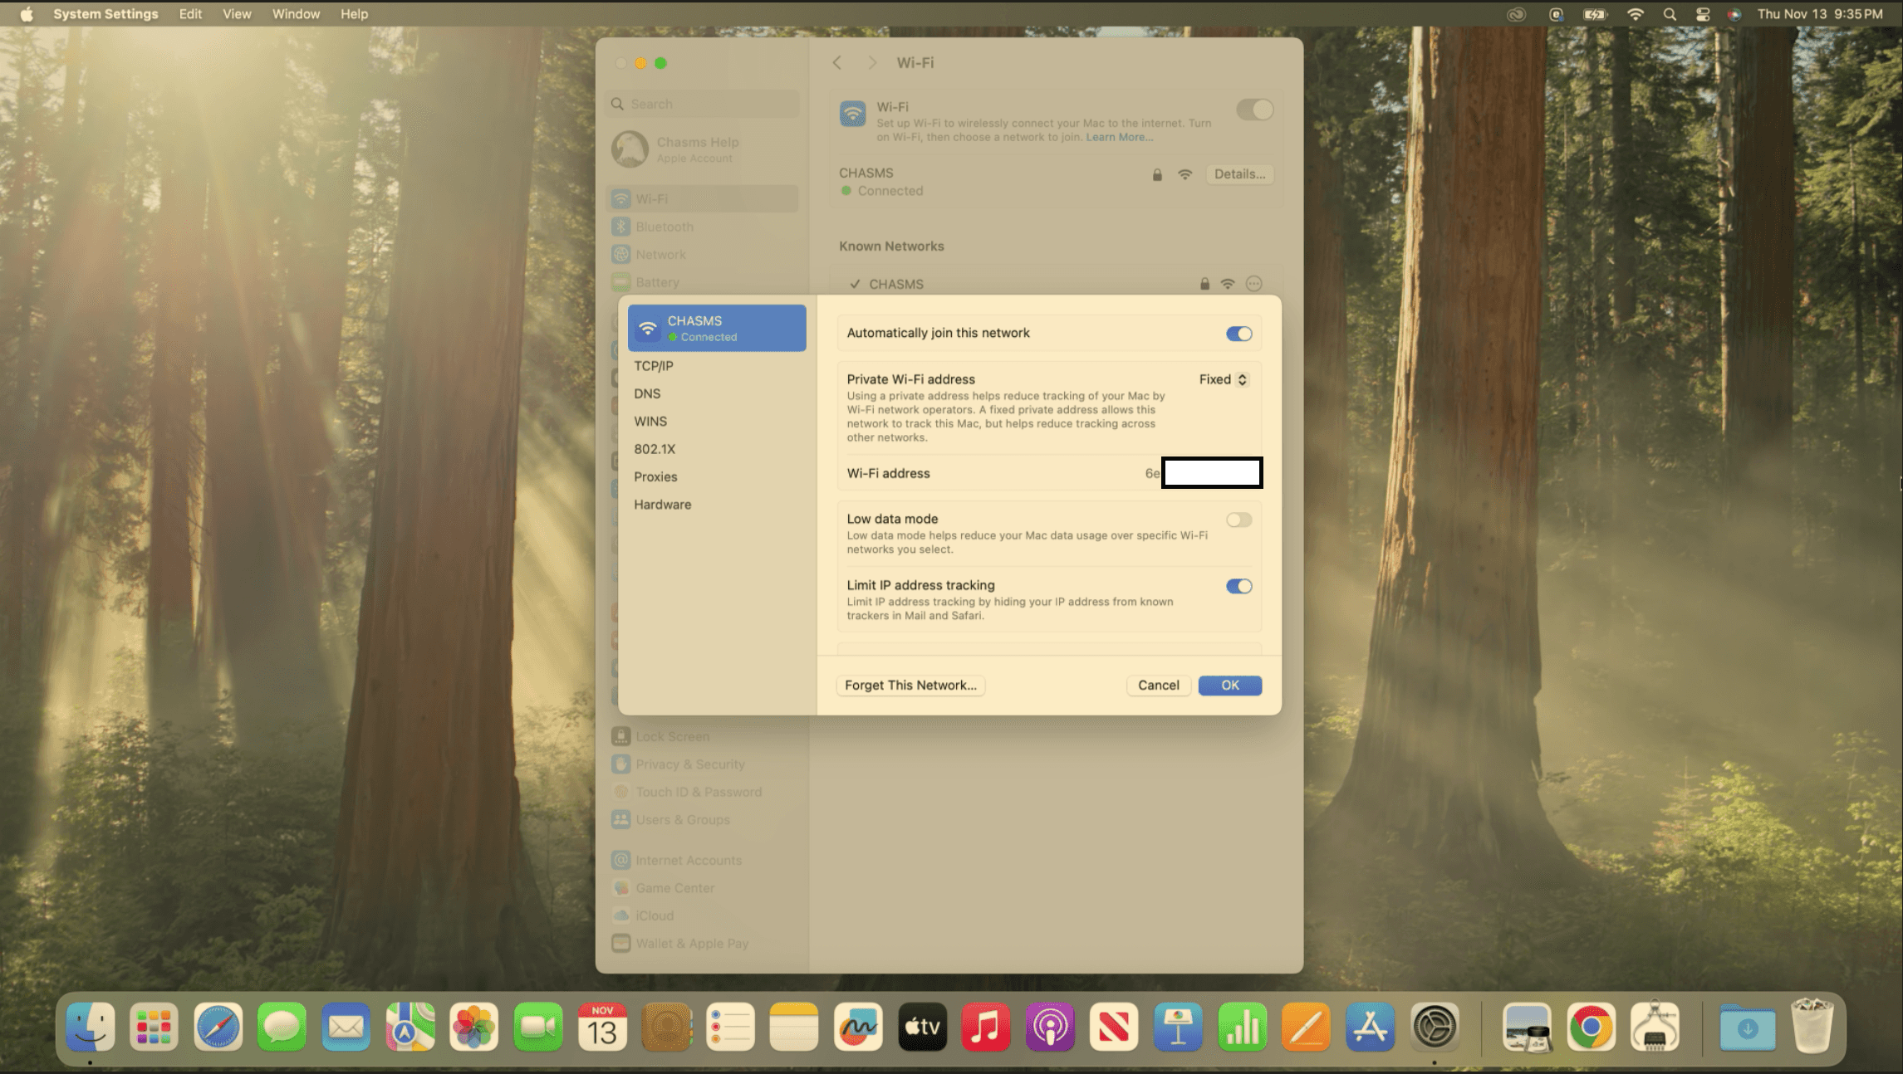Viewport: 1903px width, 1074px height.
Task: Switch to the Hardware section
Action: (x=662, y=505)
